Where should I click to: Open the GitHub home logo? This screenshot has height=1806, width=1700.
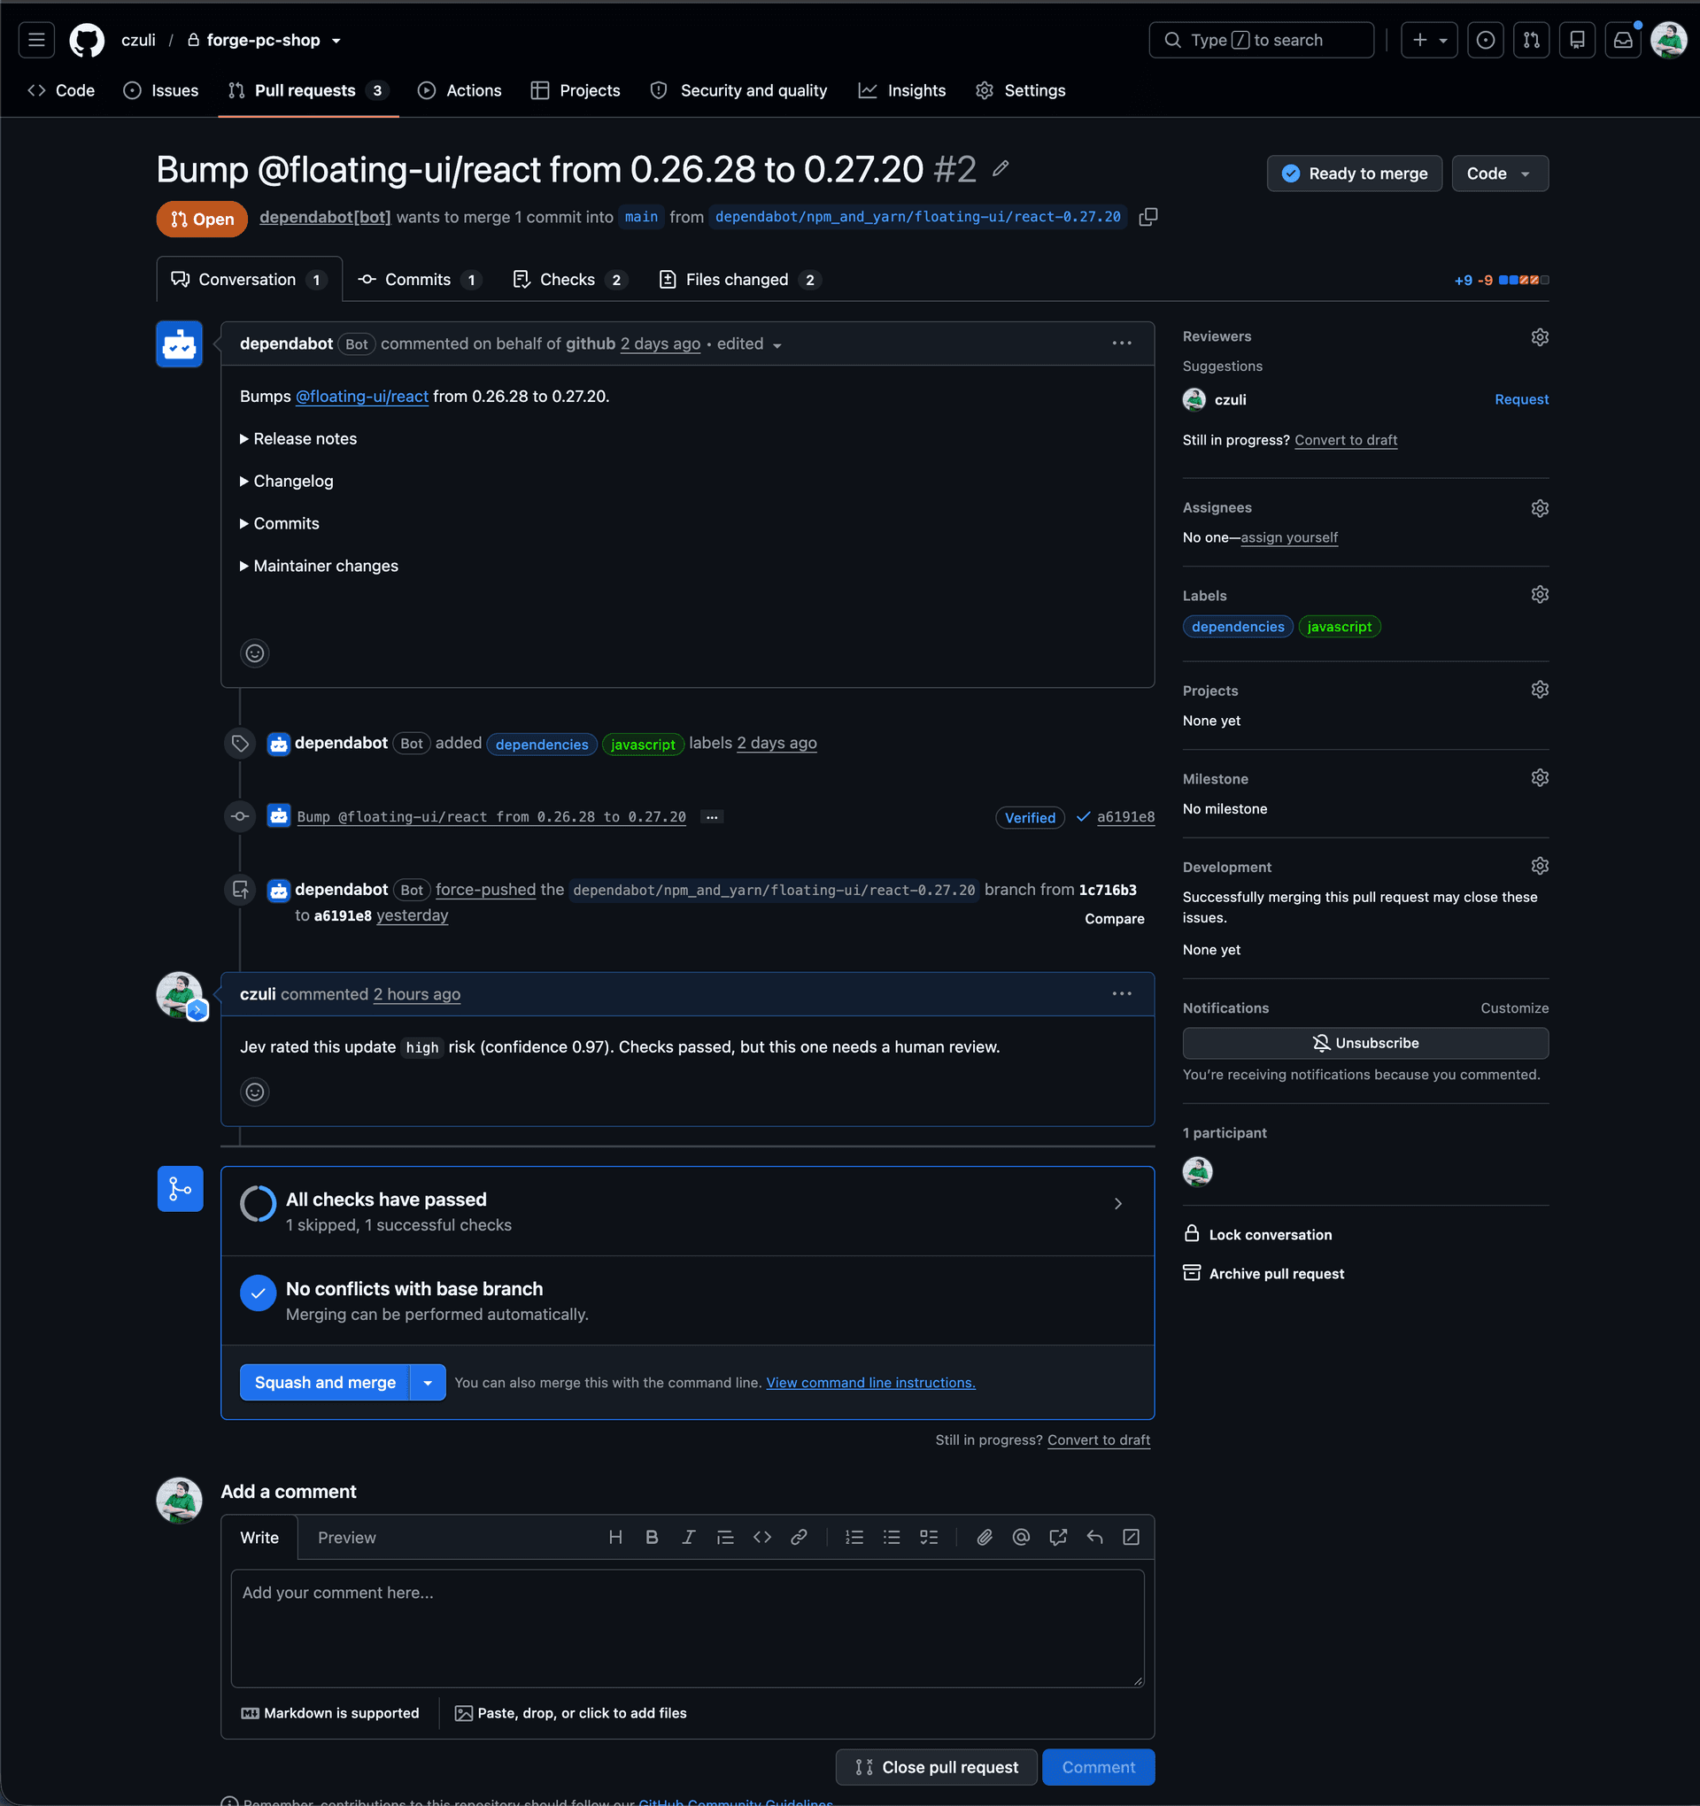pos(88,40)
